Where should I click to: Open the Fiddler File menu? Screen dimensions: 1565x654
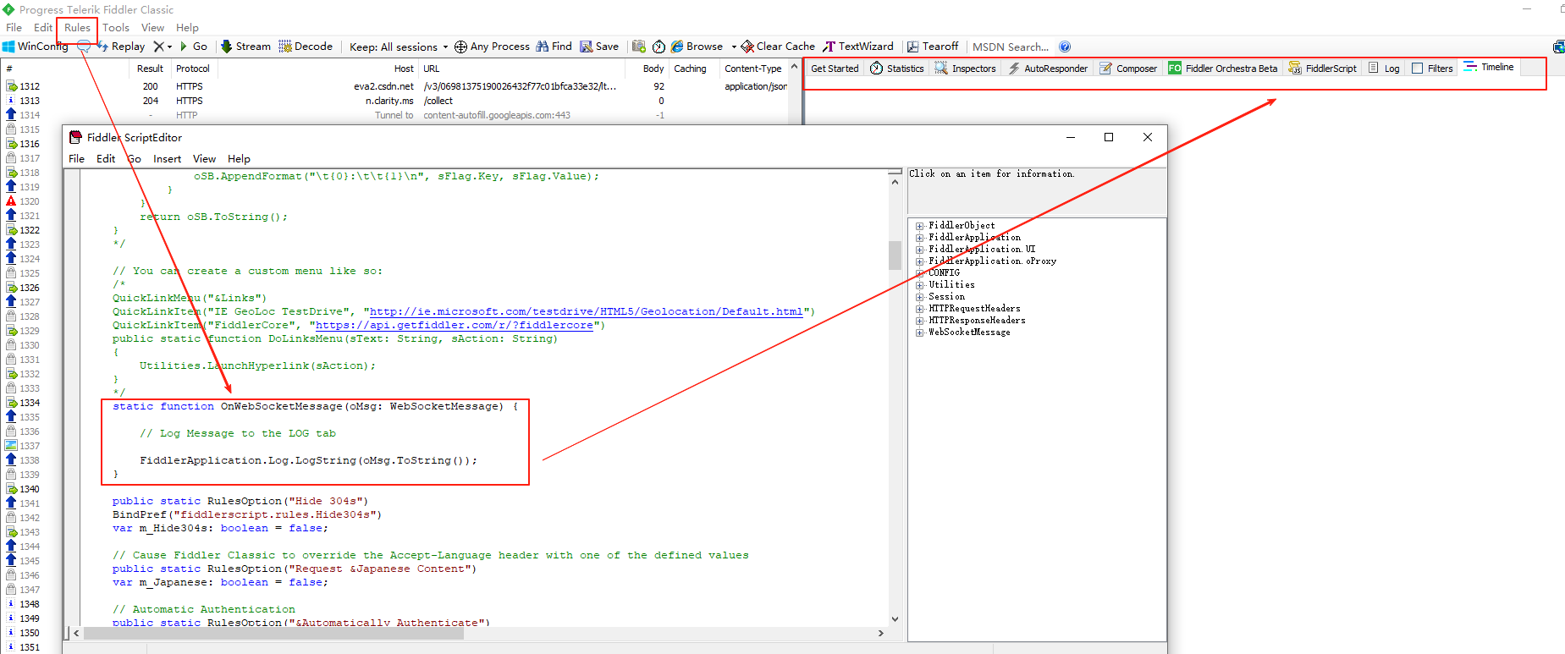14,27
